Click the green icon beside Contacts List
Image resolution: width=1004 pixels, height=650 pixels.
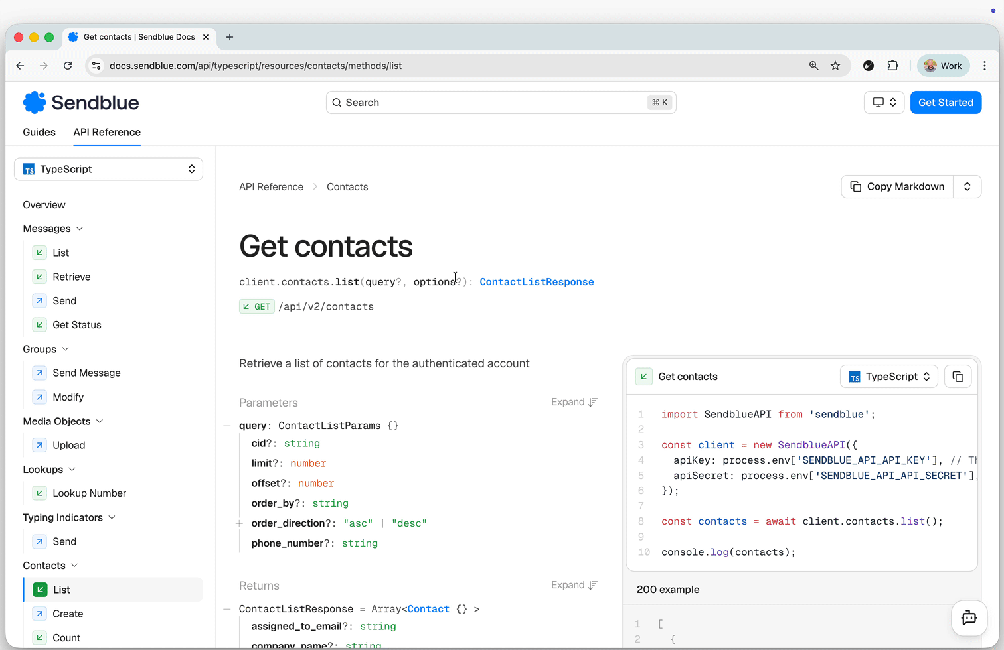40,590
